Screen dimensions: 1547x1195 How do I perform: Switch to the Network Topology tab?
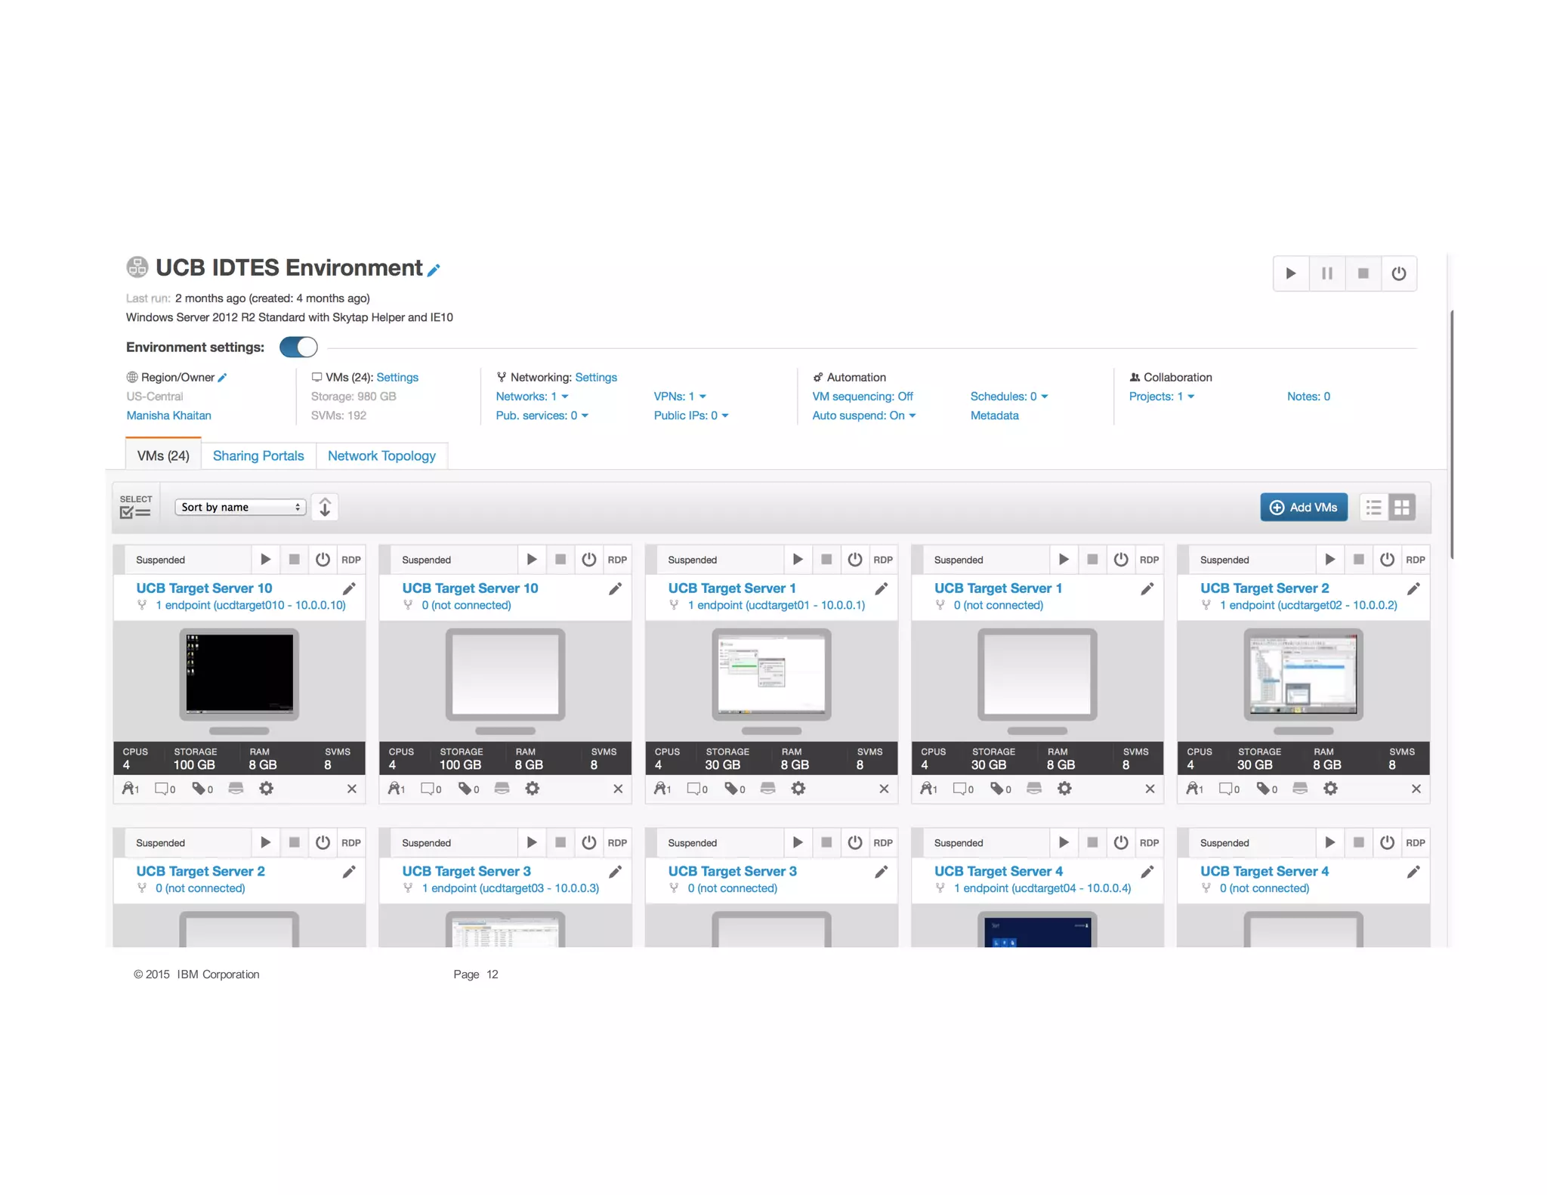[x=381, y=455]
